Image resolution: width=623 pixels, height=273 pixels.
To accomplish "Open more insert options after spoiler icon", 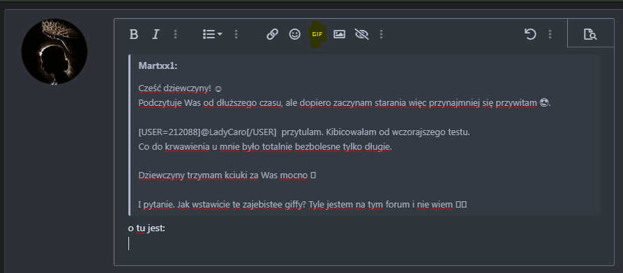I will [382, 35].
